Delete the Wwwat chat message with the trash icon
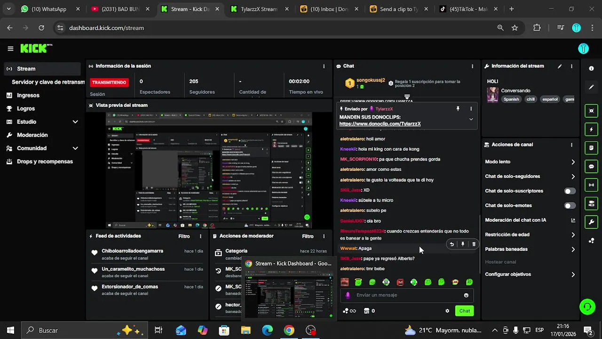Screen dimensions: 602x339 coord(474,244)
